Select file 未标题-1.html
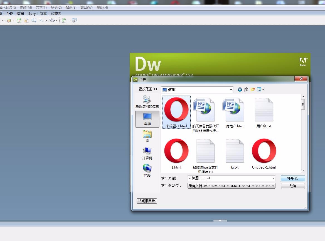The width and height of the screenshot is (325, 241). click(176, 112)
